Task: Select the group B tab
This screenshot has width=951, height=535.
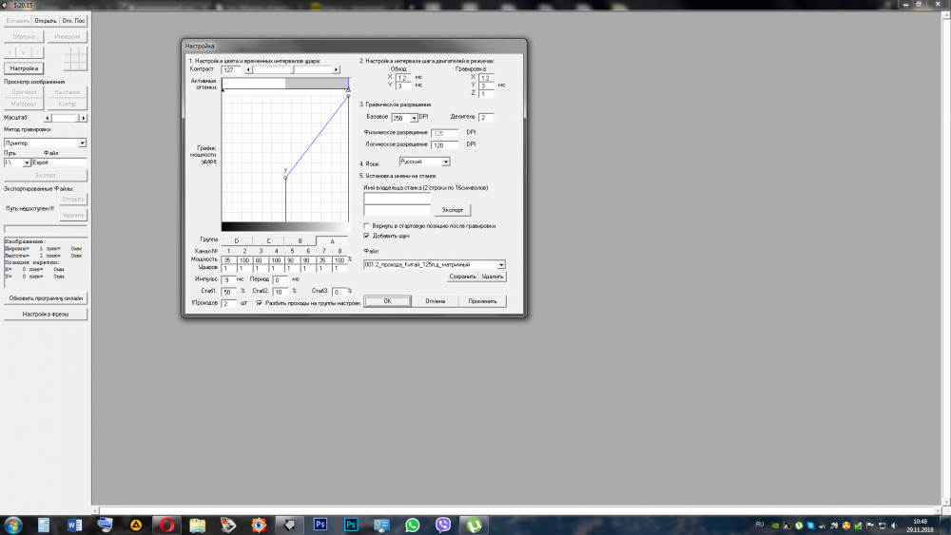Action: [x=300, y=241]
